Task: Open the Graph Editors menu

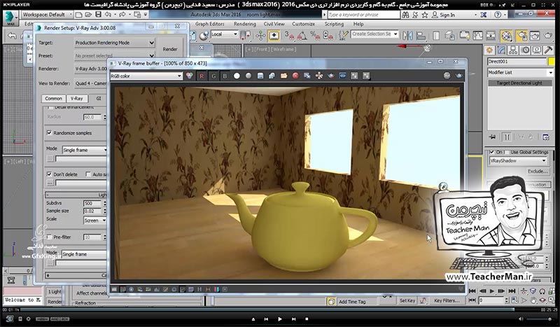Action: [x=209, y=24]
